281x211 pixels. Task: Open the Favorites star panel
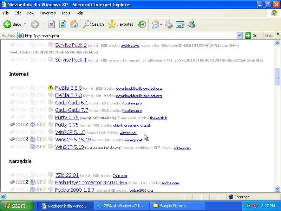click(120, 24)
